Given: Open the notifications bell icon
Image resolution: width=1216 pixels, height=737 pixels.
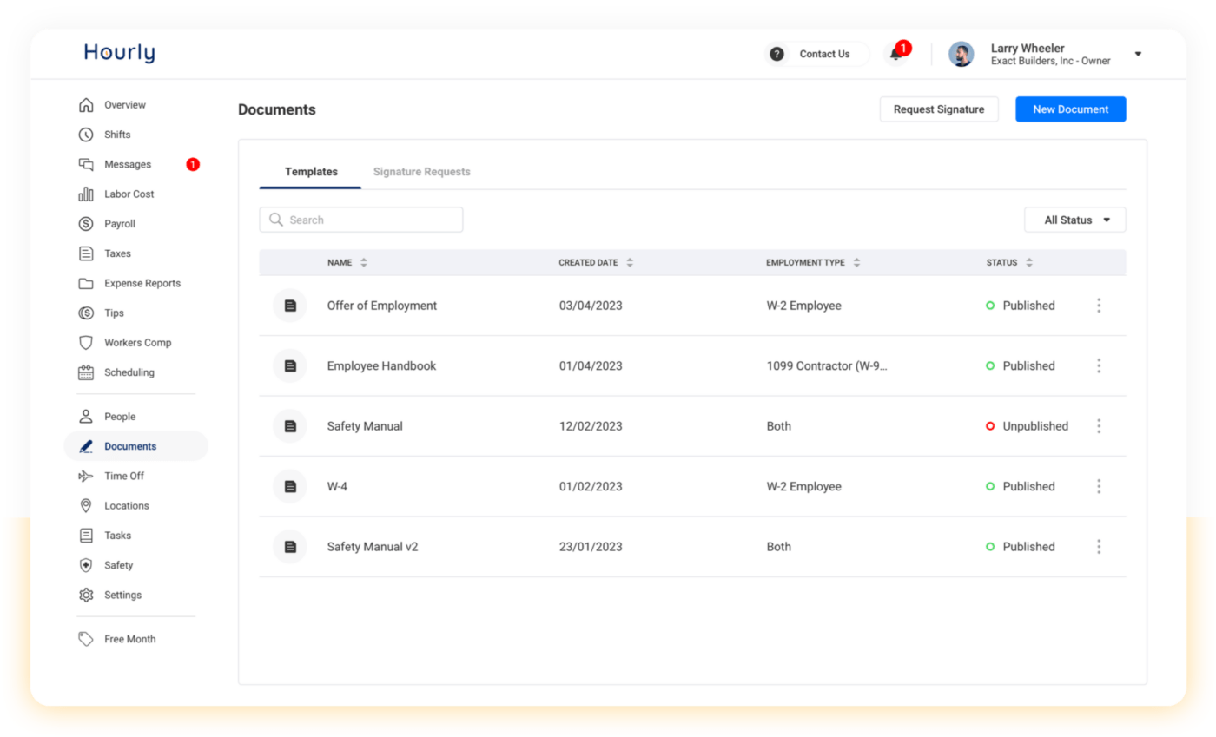Looking at the screenshot, I should (x=895, y=54).
